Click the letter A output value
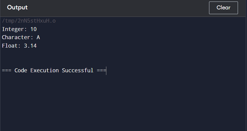Screen dimensions: 247x131 [38, 37]
